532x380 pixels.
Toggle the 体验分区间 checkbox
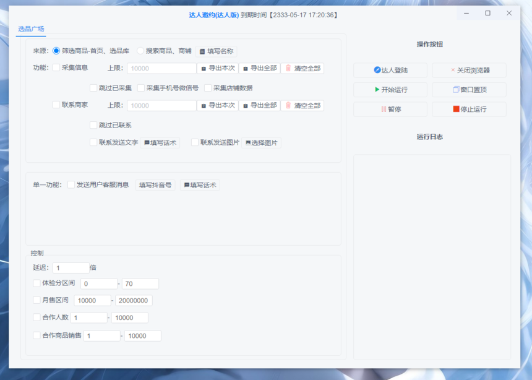(36, 283)
